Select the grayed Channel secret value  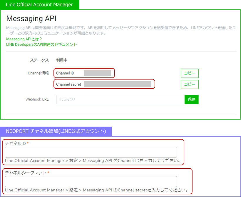[x=118, y=84]
